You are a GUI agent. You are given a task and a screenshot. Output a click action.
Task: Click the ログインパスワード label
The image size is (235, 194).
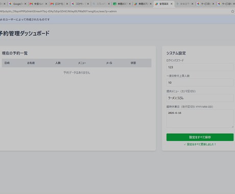tap(175, 60)
